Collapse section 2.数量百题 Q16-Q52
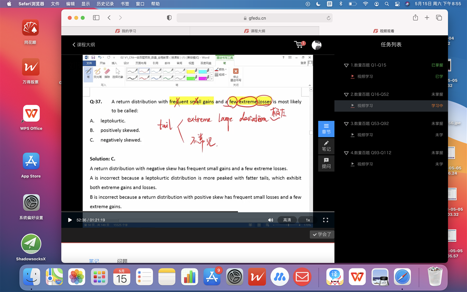467x292 pixels. point(346,94)
